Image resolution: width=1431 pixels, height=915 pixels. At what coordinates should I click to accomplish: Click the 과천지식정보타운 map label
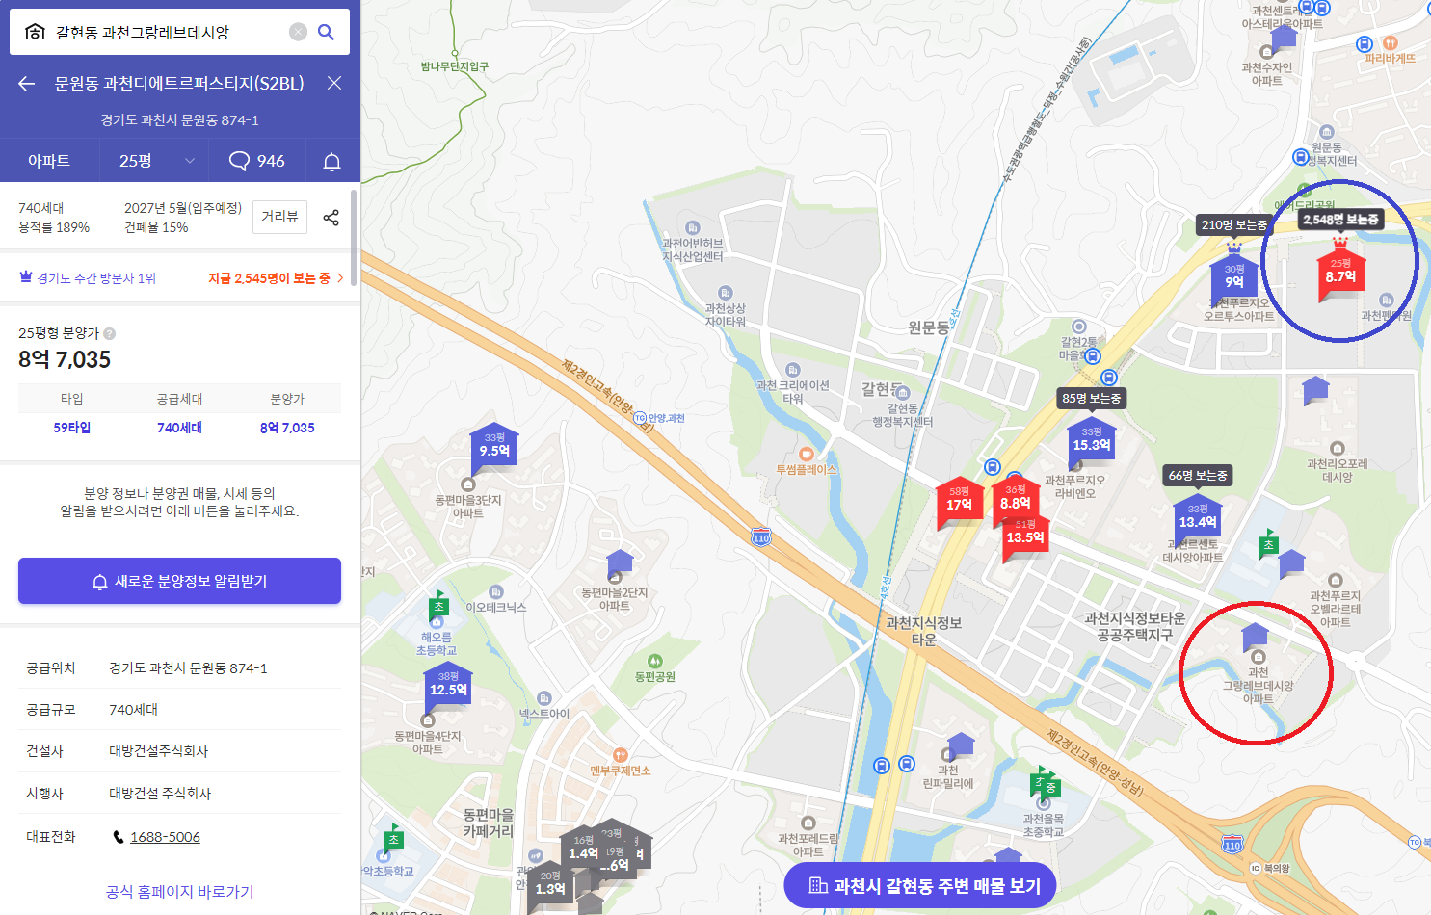924,631
